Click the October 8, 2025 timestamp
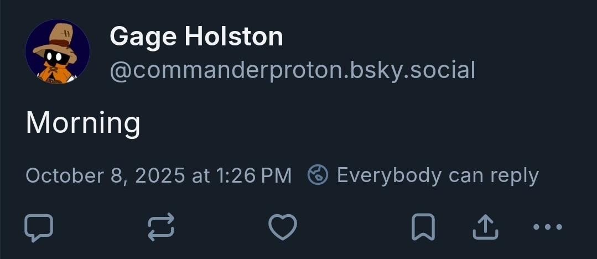Viewport: 597px width, 259px height. [x=158, y=175]
